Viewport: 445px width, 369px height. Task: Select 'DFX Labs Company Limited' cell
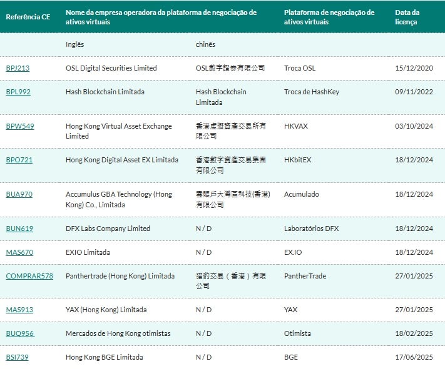click(x=108, y=229)
